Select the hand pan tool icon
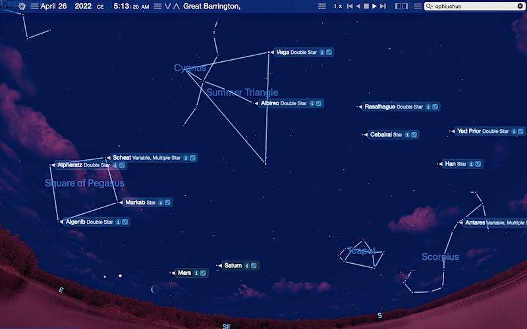 (x=22, y=6)
